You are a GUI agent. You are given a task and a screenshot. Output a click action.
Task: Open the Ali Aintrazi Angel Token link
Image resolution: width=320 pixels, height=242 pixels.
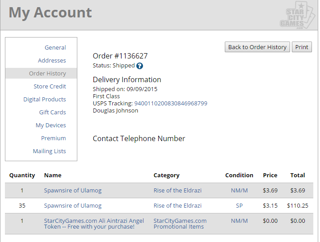94,224
